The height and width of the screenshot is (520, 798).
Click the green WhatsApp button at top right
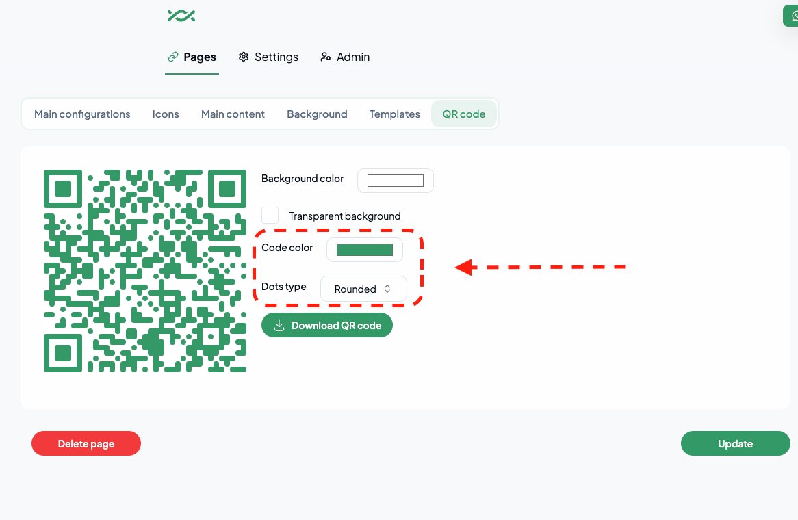pos(790,16)
